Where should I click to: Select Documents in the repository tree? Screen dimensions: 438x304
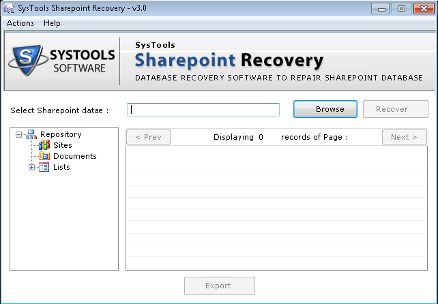tap(75, 156)
